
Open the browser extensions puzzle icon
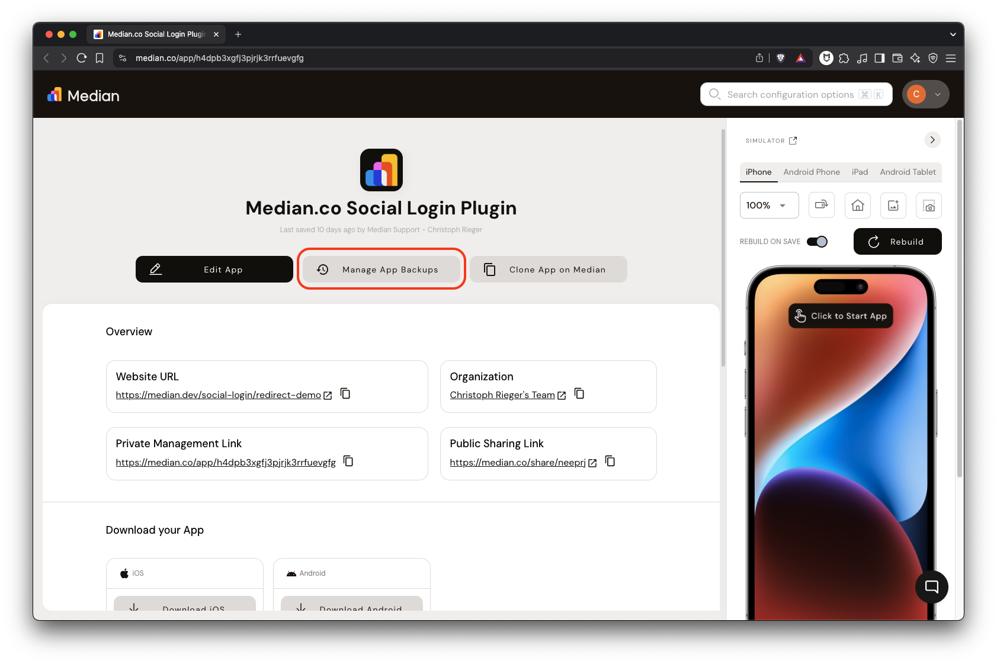tap(844, 58)
